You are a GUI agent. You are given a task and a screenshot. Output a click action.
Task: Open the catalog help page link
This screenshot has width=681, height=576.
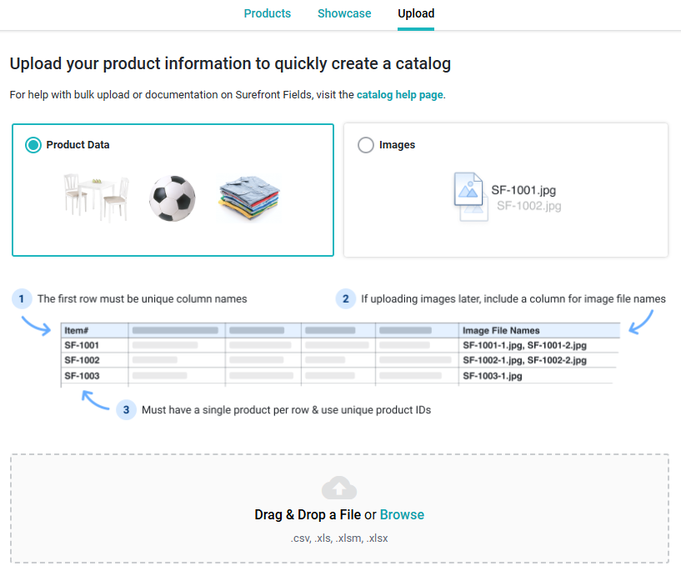(x=399, y=95)
